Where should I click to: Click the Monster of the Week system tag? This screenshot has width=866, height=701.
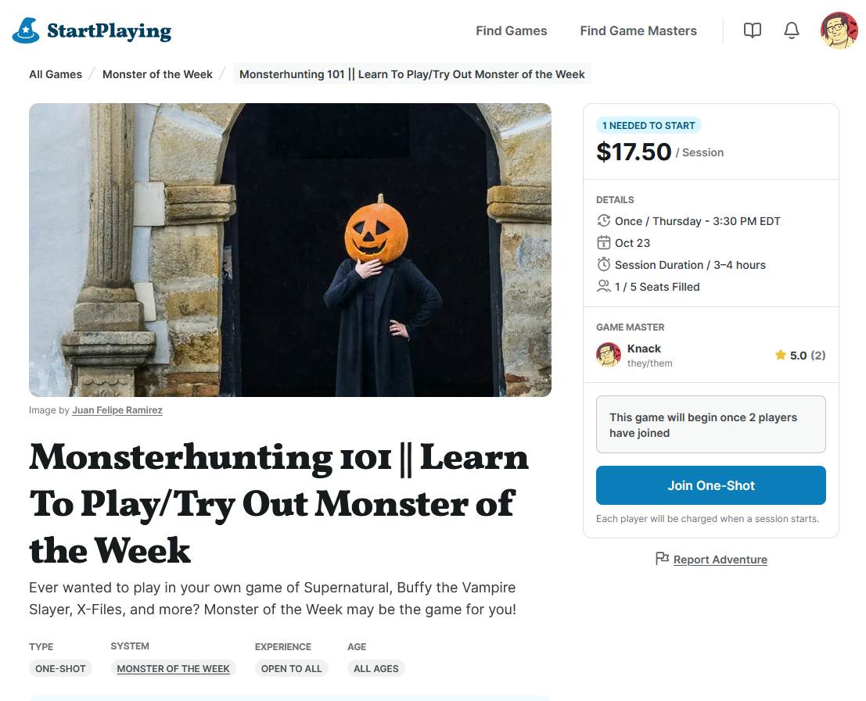[173, 669]
